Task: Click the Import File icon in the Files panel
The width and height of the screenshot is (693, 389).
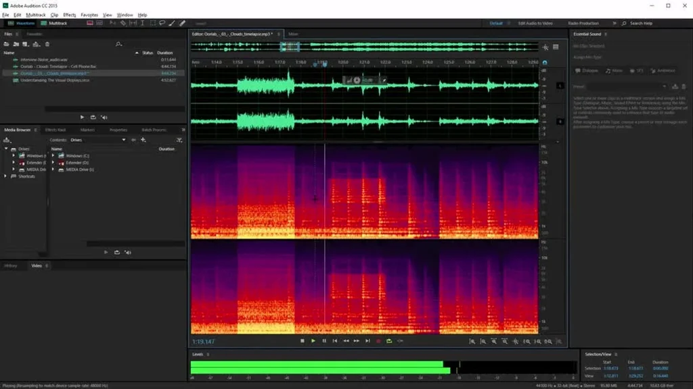Action: pos(16,44)
